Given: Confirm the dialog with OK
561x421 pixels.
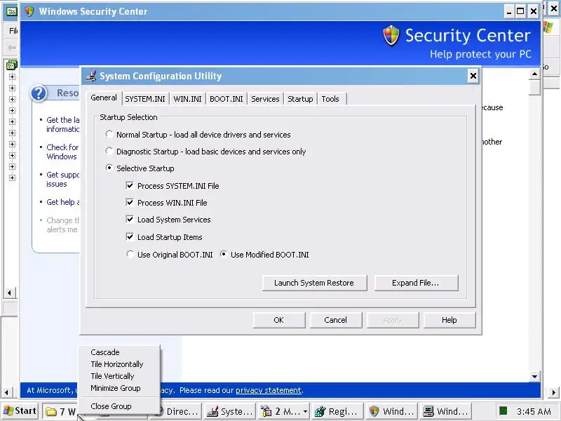Looking at the screenshot, I should pyautogui.click(x=278, y=320).
